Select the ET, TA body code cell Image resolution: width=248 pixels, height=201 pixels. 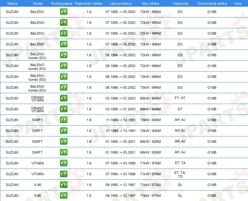180,163
